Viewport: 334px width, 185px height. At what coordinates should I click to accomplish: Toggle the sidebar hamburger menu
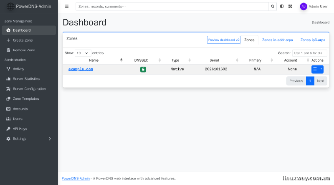coord(67,6)
